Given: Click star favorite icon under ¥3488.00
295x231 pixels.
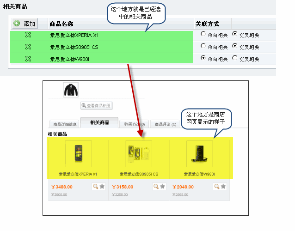Looking at the screenshot, I should pos(102,187).
